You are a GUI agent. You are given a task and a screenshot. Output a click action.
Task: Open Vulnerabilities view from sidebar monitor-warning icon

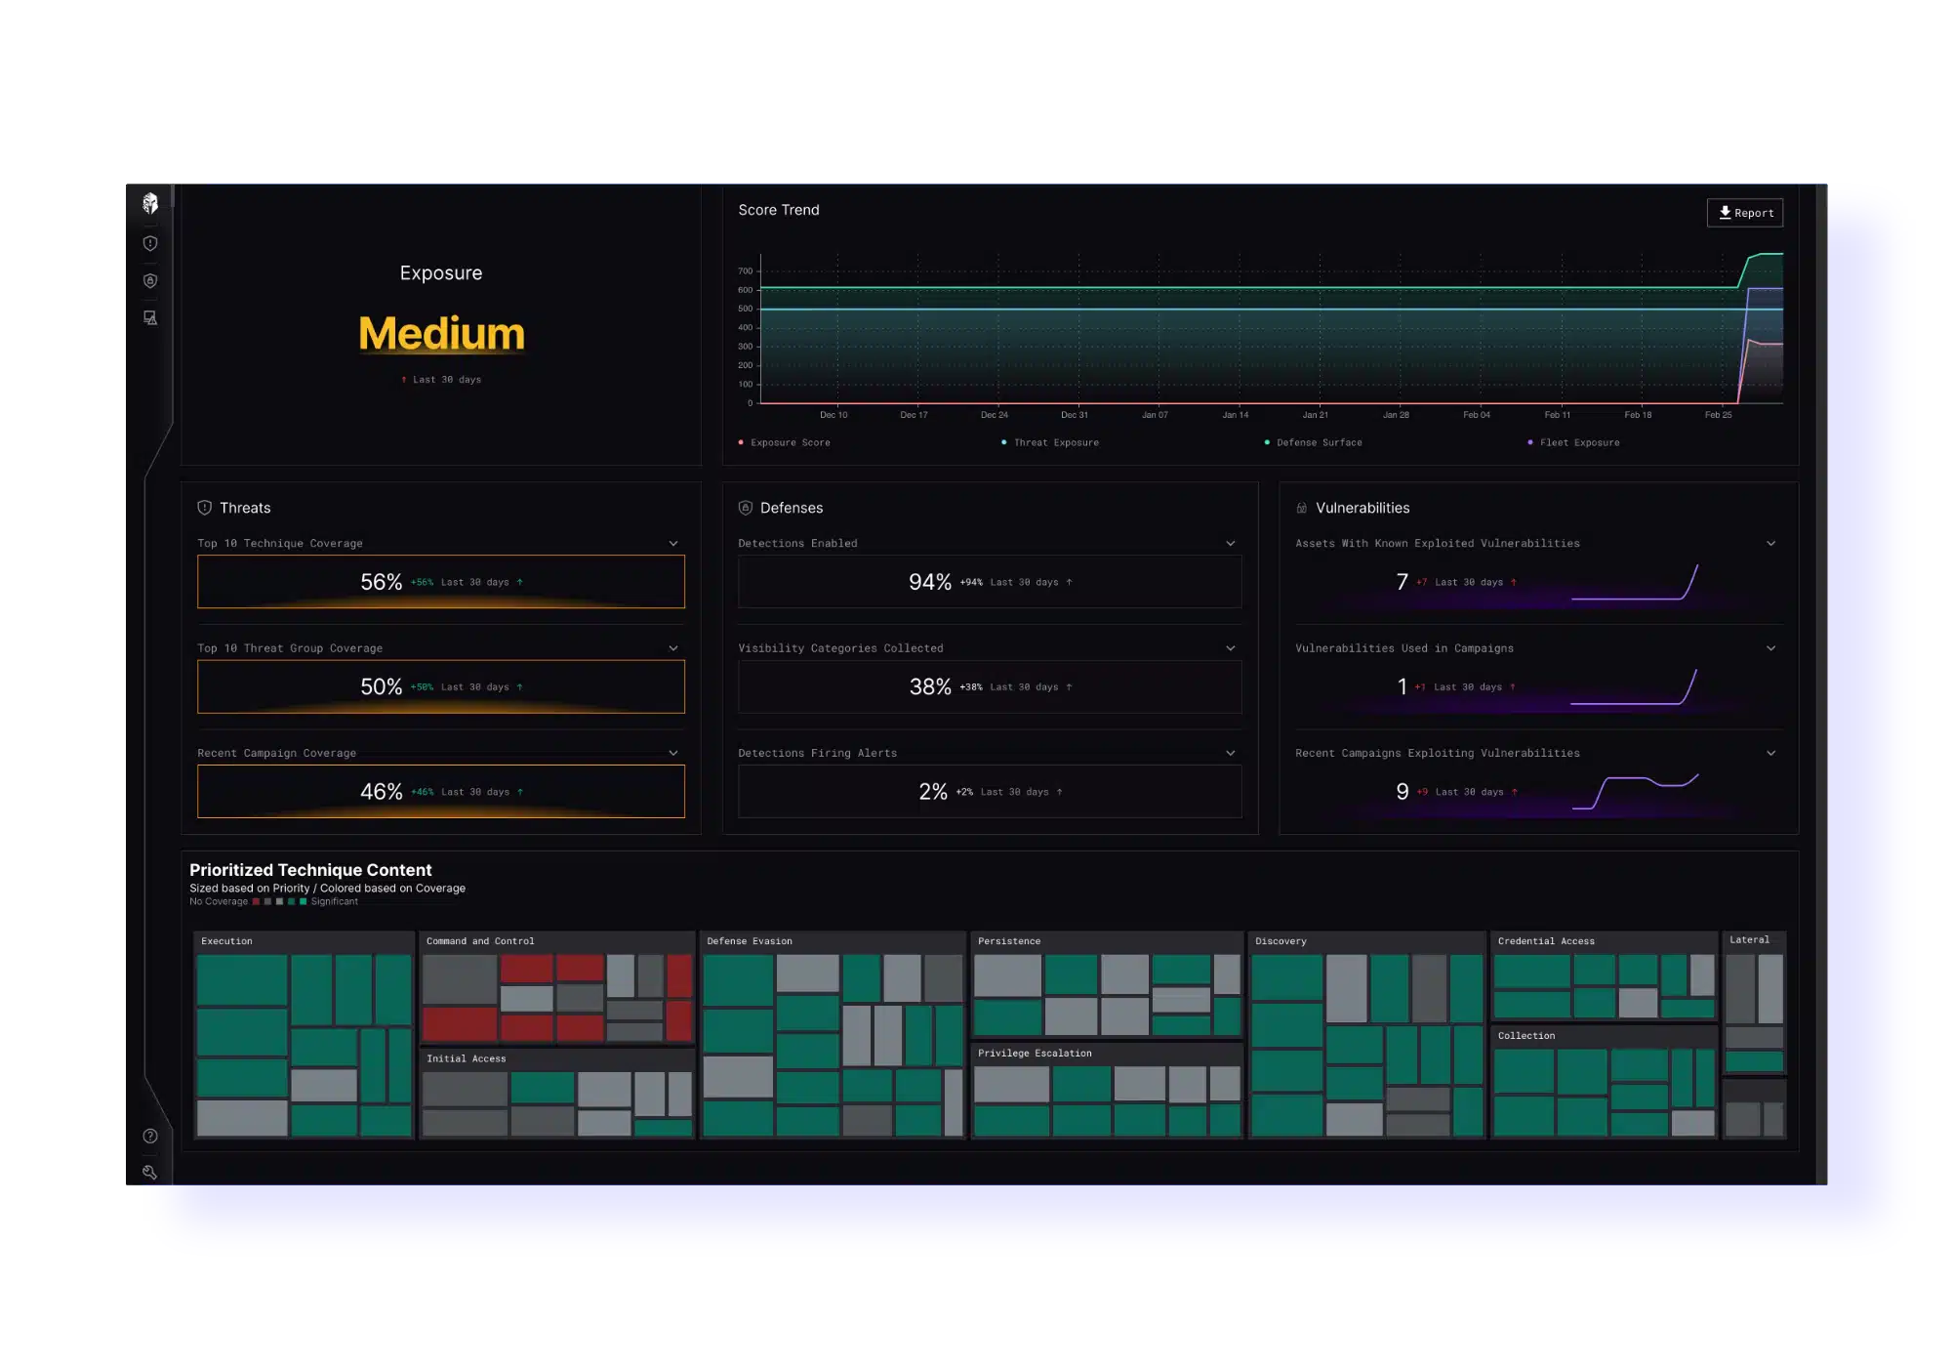(x=150, y=317)
